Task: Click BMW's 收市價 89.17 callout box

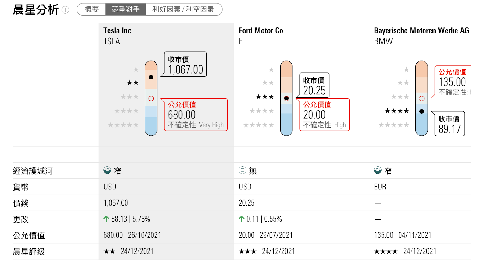Action: pyautogui.click(x=450, y=124)
